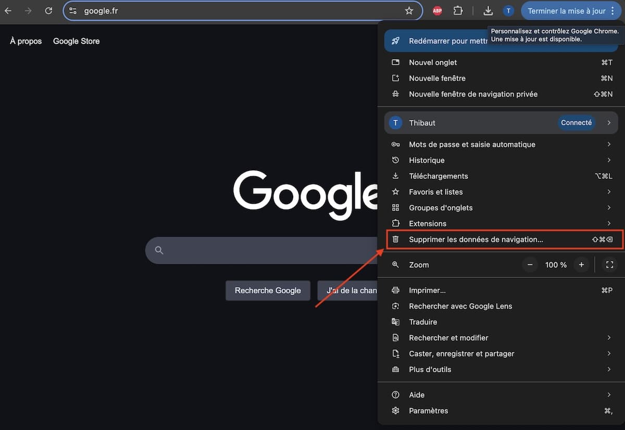Image resolution: width=625 pixels, height=430 pixels.
Task: Expand Caster, enregistrer et partager chevron
Action: (x=609, y=353)
